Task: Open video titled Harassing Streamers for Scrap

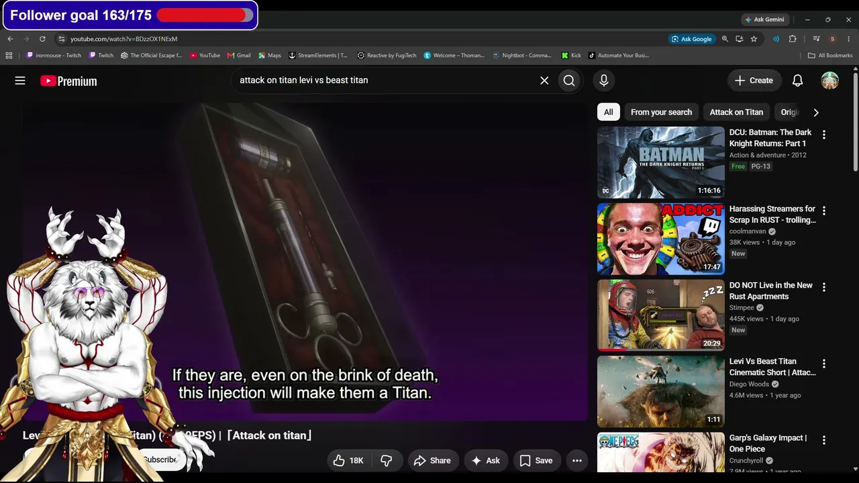Action: pyautogui.click(x=772, y=215)
